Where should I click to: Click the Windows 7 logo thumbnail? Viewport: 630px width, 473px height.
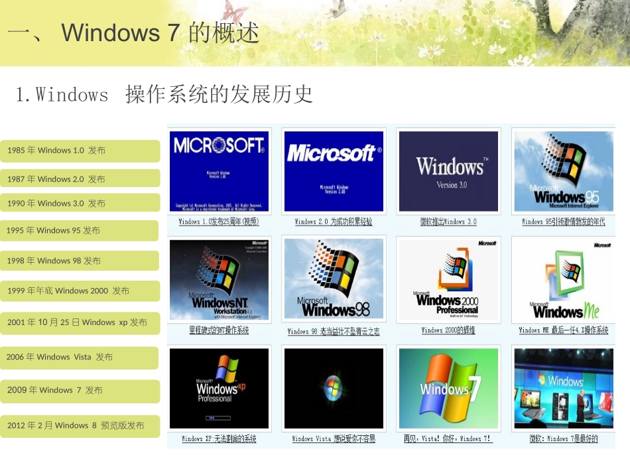(x=448, y=388)
